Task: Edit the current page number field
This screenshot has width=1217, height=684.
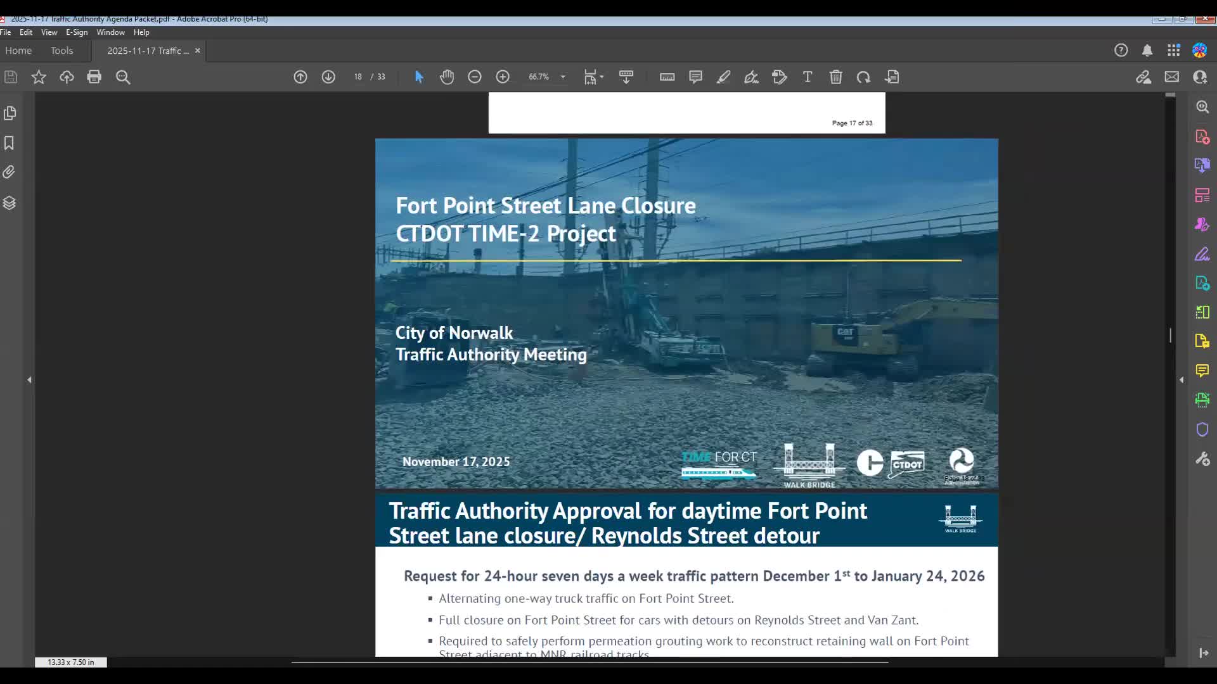Action: click(357, 77)
